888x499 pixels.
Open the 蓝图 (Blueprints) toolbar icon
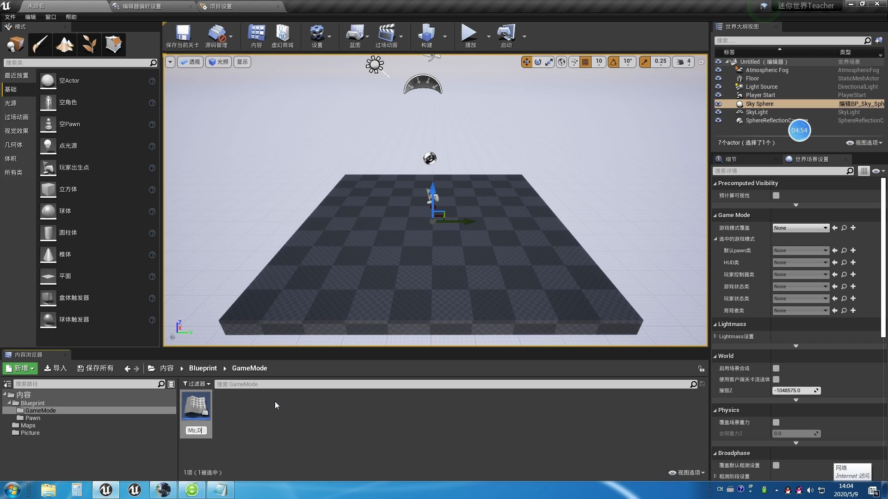coord(355,36)
